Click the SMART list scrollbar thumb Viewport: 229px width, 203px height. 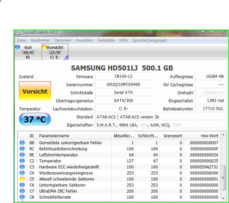click(223, 178)
